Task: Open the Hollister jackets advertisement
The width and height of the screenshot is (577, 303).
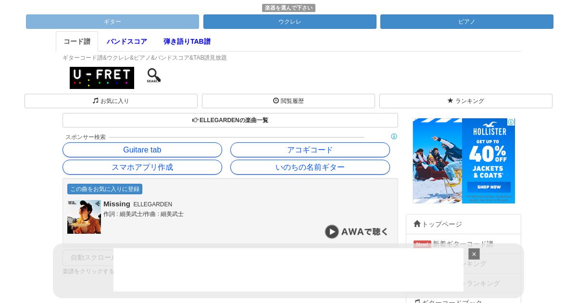Action: (x=464, y=161)
